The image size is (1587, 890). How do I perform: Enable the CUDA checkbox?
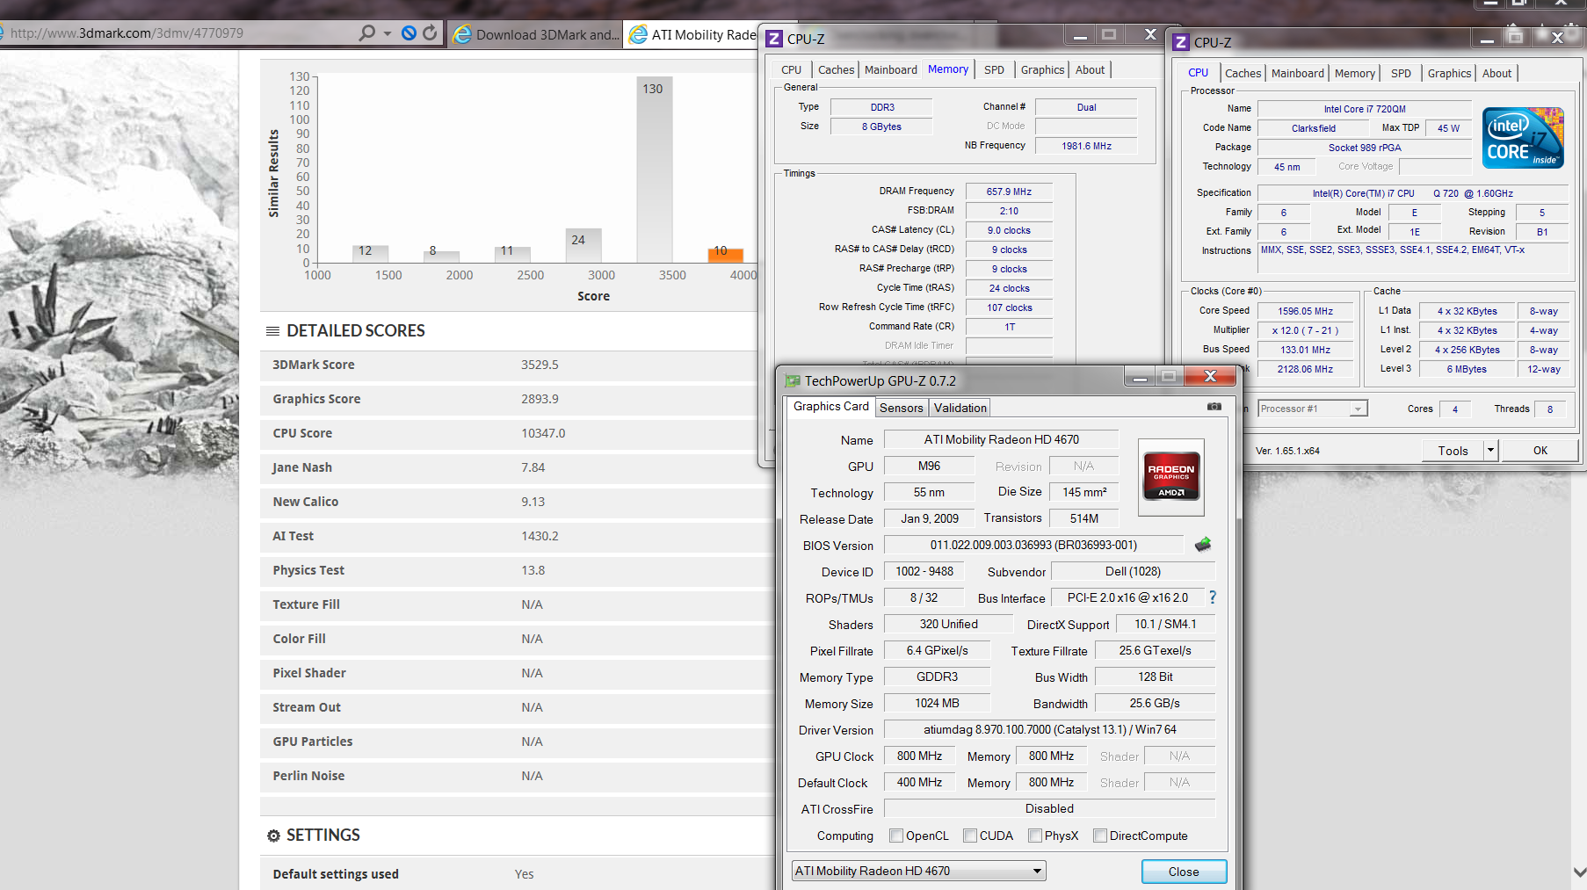(970, 836)
